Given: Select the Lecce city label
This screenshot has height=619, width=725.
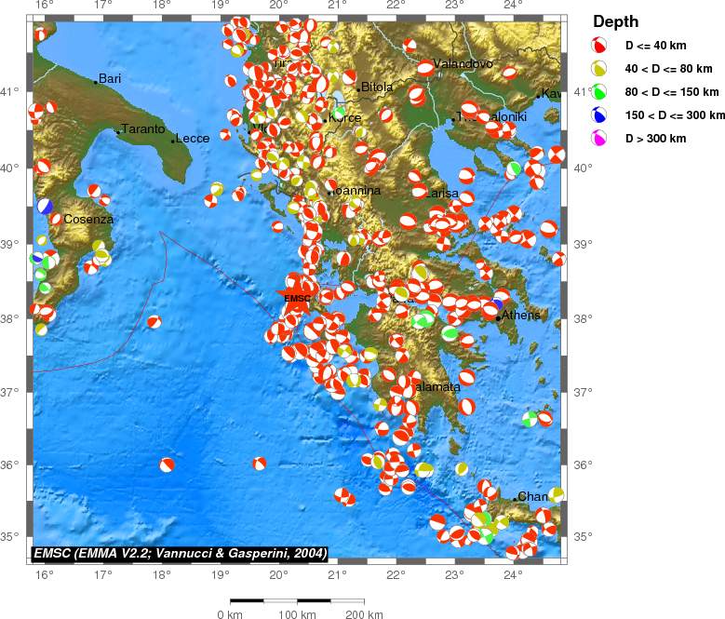Looking at the screenshot, I should (193, 139).
